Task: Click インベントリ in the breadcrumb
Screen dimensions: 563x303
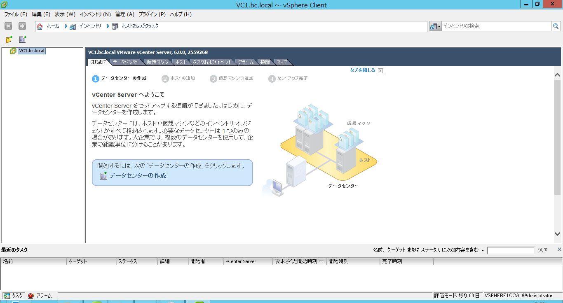Action: [x=90, y=26]
